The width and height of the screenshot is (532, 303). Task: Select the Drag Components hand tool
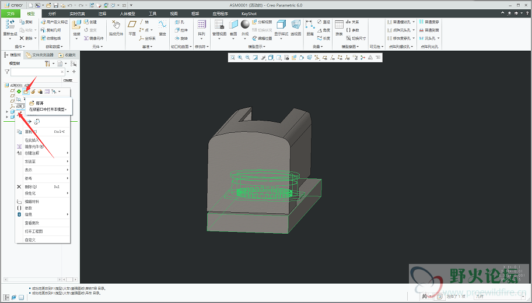click(x=116, y=24)
